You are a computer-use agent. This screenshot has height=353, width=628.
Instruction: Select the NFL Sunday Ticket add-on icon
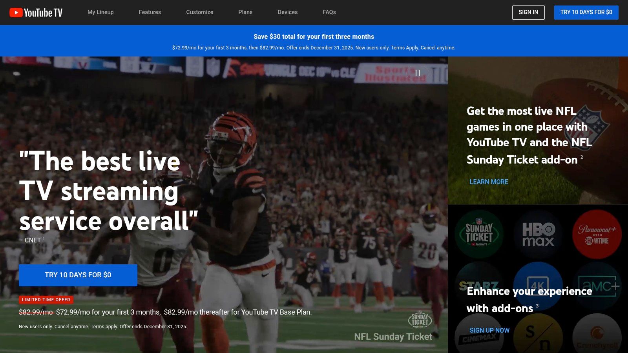click(479, 234)
